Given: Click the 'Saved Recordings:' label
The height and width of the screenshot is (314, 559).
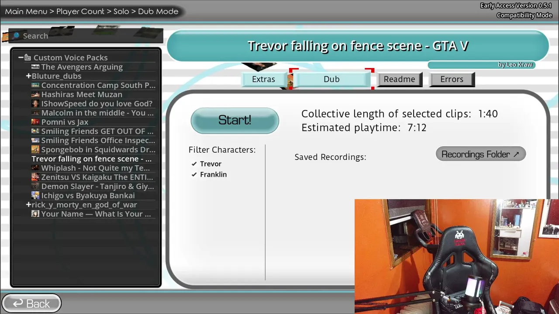Looking at the screenshot, I should (330, 157).
